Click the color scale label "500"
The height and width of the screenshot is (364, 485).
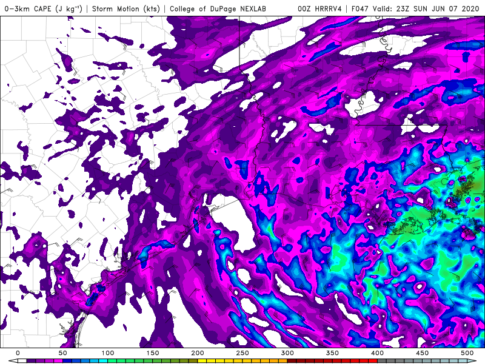467,353
